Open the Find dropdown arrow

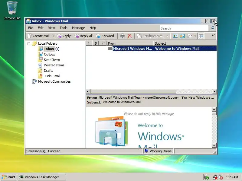pyautogui.click(x=195, y=36)
